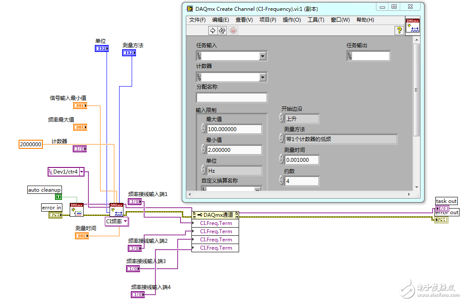Expand the 任务输入 dropdown arrow
Image resolution: width=463 pixels, height=302 pixels.
(x=262, y=56)
